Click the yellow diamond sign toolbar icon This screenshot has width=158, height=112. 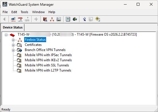(x=98, y=19)
